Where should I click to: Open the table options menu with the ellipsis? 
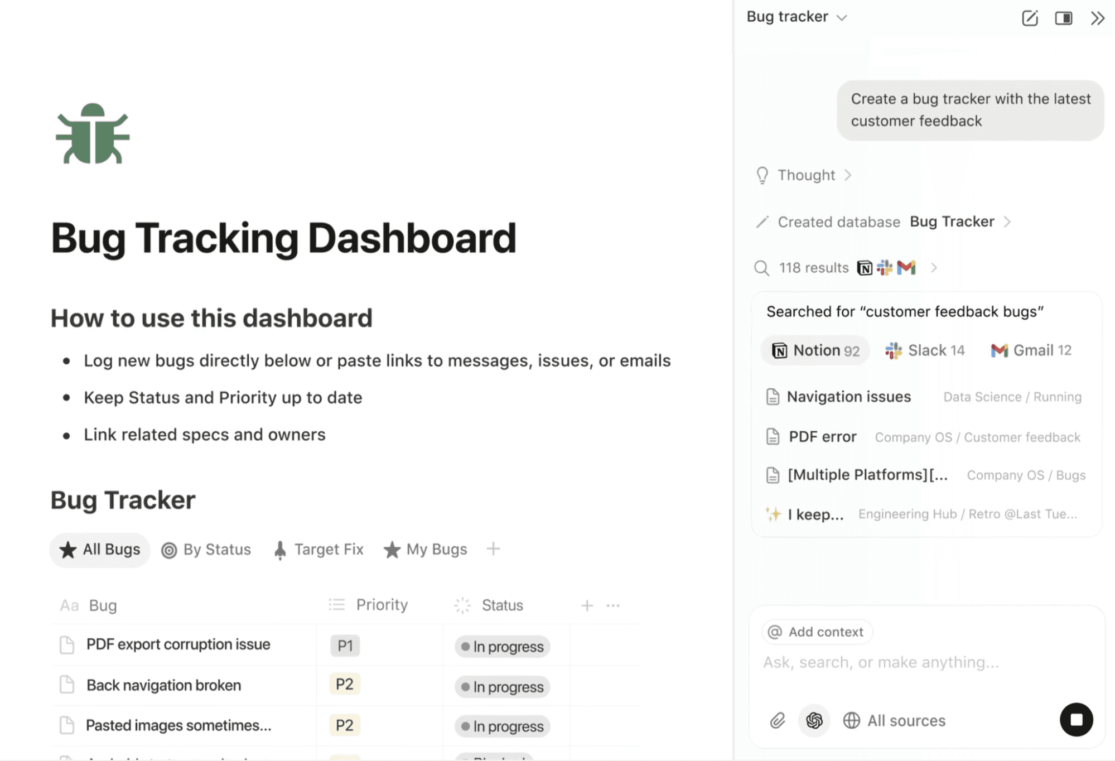pos(612,605)
